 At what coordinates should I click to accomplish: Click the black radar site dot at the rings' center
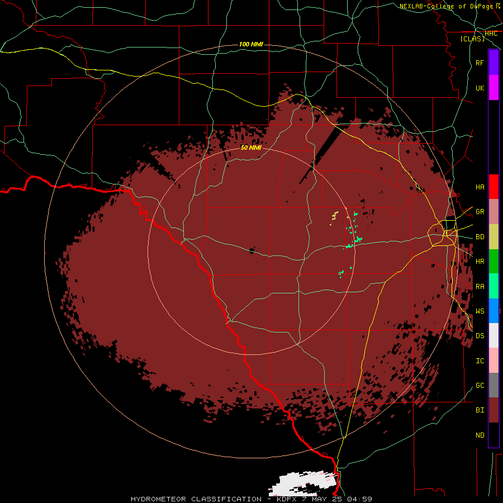252,251
